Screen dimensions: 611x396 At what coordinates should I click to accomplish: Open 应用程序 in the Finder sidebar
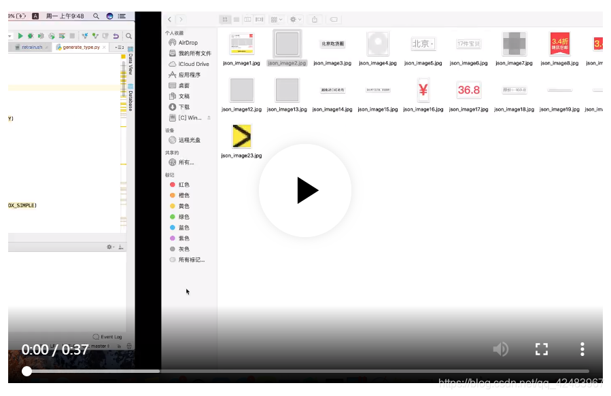185,74
